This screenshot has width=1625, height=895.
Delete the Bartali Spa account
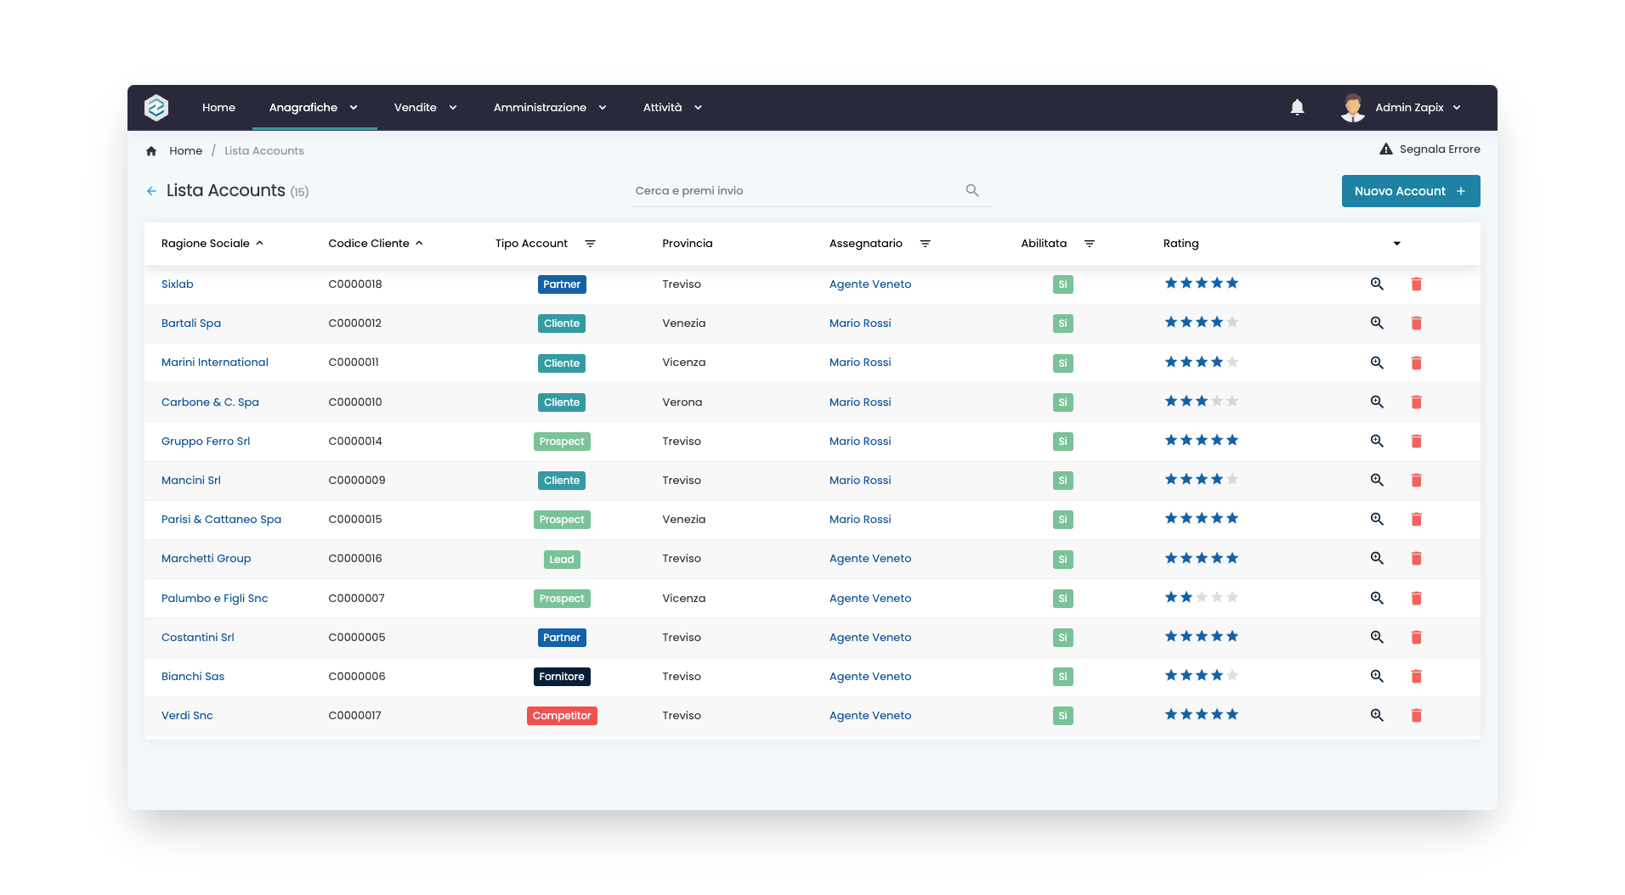click(1417, 324)
